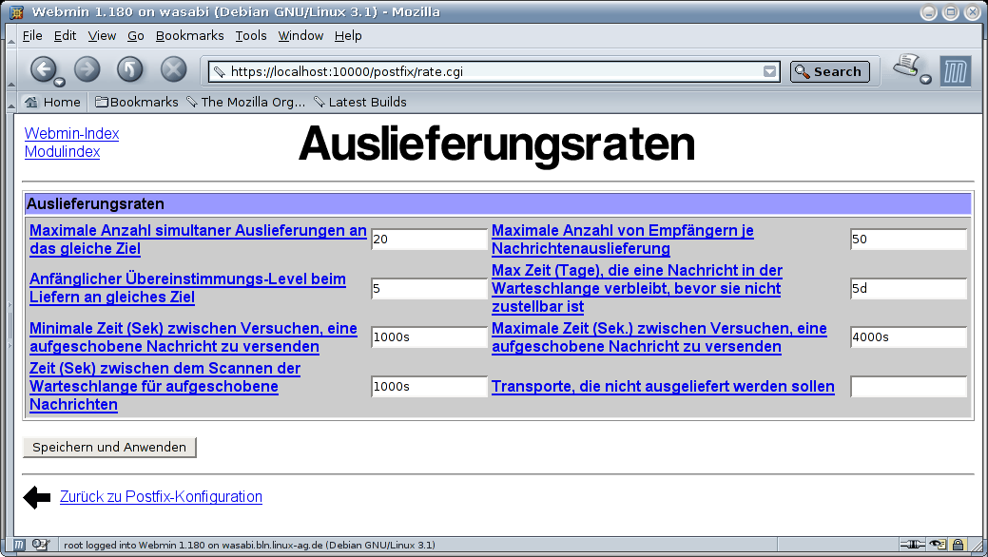Open Maximale Zeit zwischen Versuchen link
This screenshot has width=988, height=557.
[659, 337]
